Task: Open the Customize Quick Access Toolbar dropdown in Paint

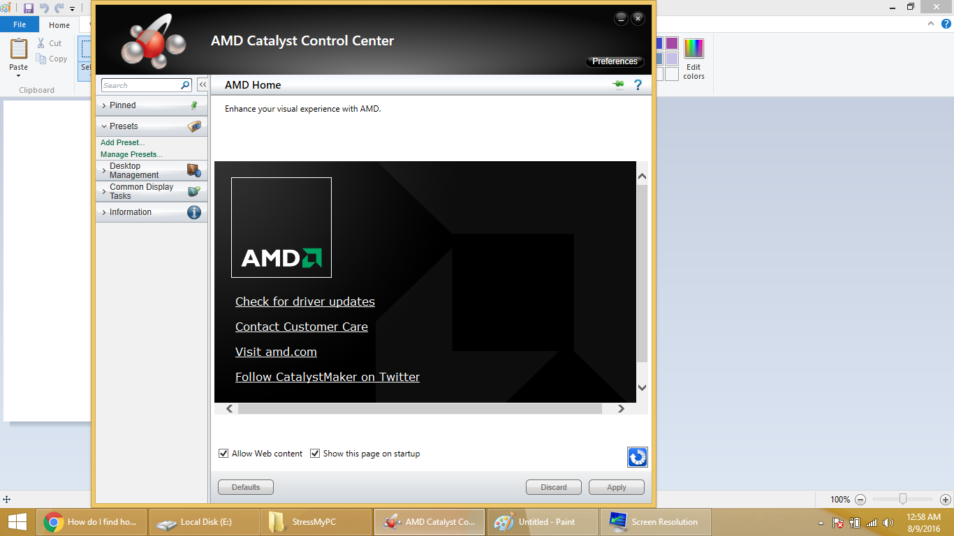Action: (72, 9)
